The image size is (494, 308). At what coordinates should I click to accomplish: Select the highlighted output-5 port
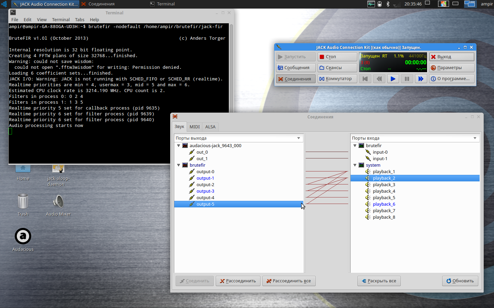point(239,204)
